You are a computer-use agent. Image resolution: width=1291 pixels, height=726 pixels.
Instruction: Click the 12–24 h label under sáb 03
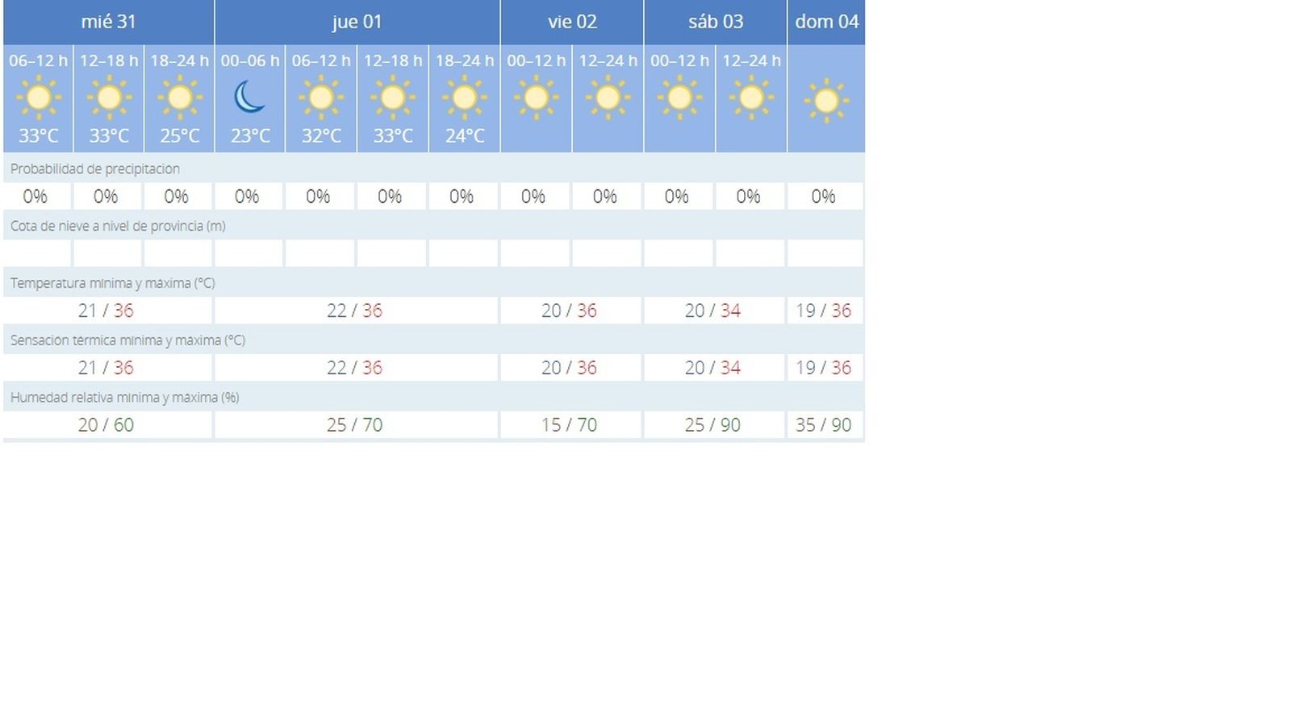(x=750, y=60)
